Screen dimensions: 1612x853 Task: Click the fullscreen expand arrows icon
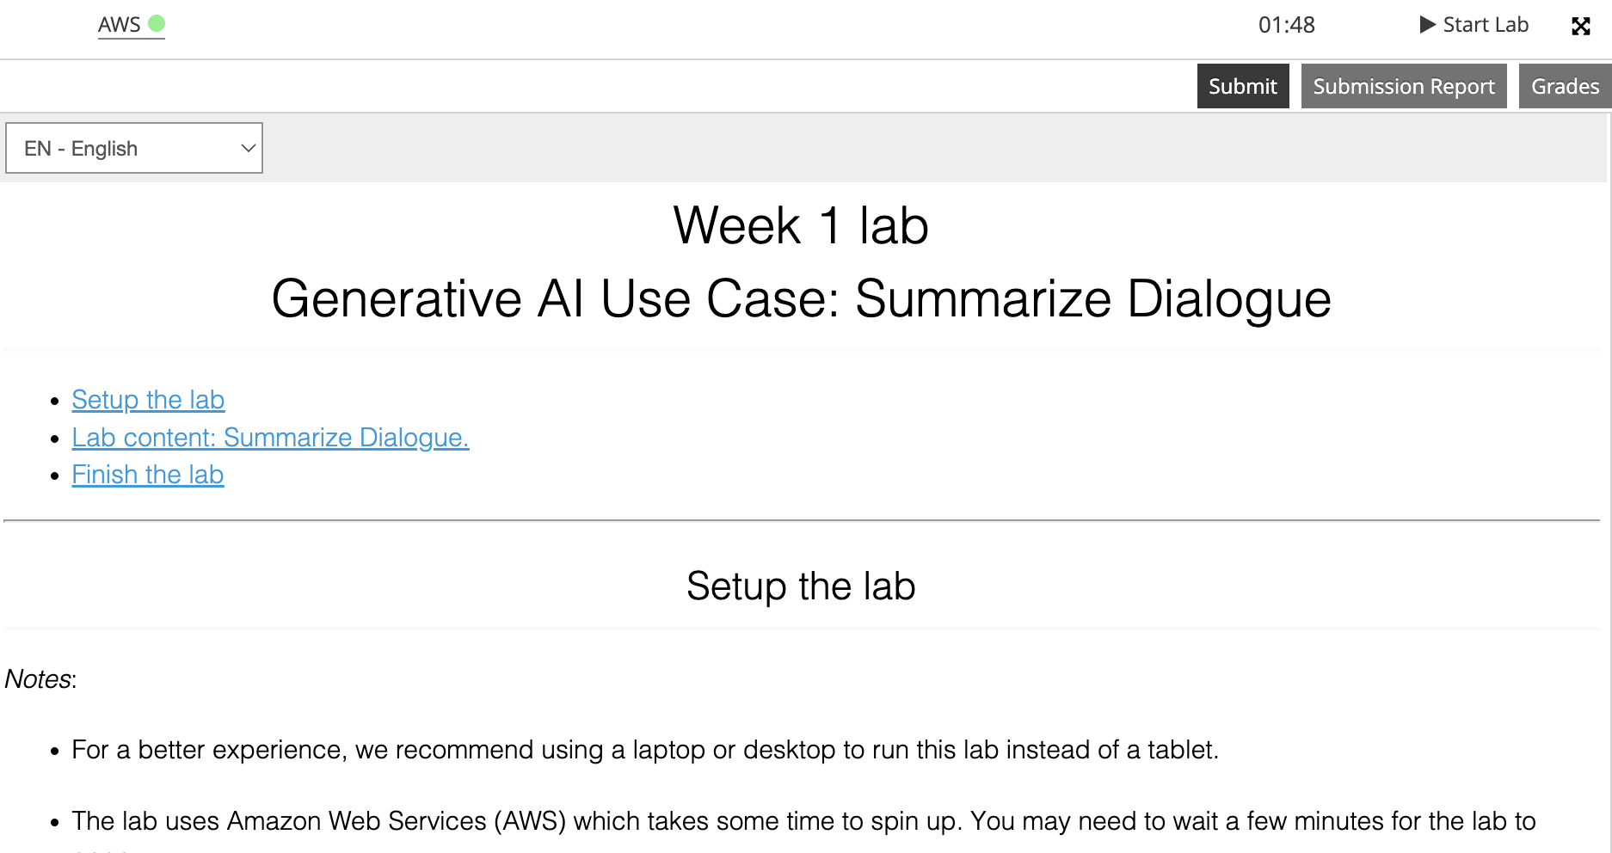tap(1580, 26)
